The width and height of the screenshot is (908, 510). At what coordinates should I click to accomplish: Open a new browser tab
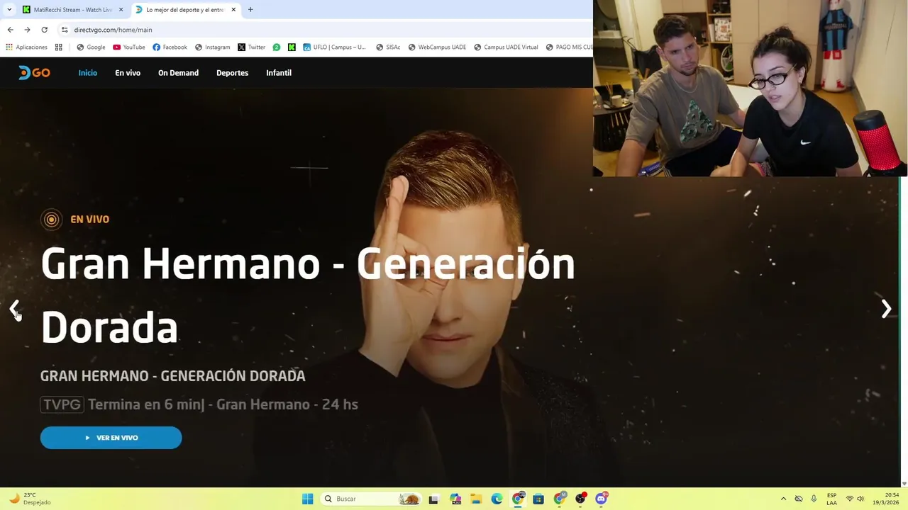(250, 10)
